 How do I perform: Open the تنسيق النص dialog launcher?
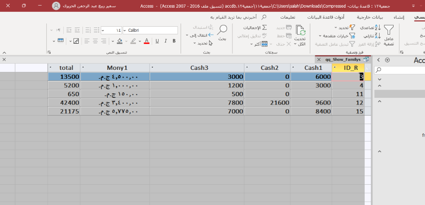click(49, 53)
